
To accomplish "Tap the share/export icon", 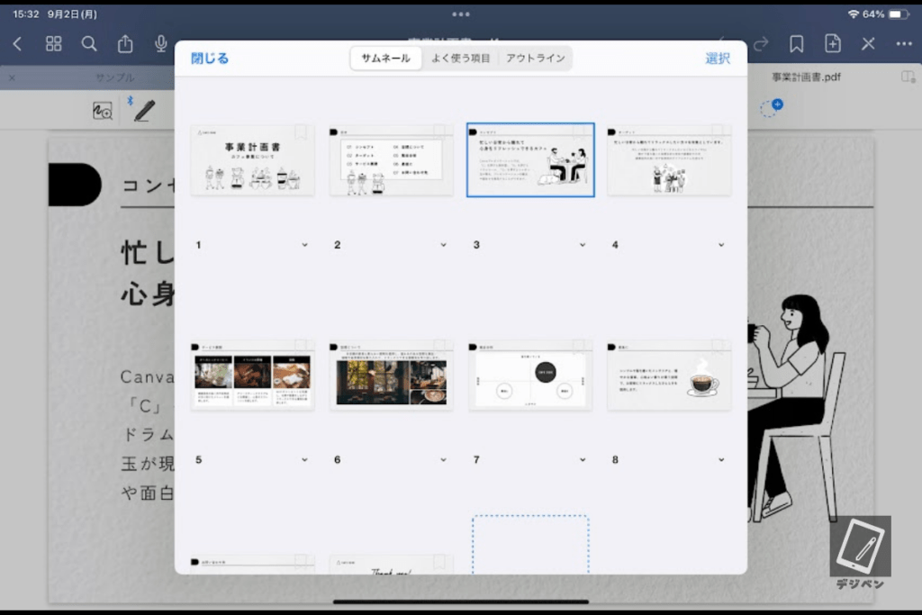I will tap(124, 43).
